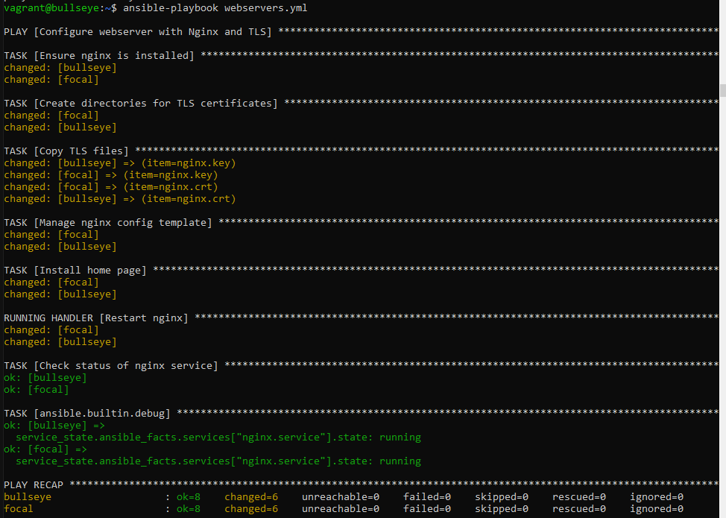Click 'ok: [bullseye] =>' debug output line
The image size is (726, 518).
coord(54,426)
